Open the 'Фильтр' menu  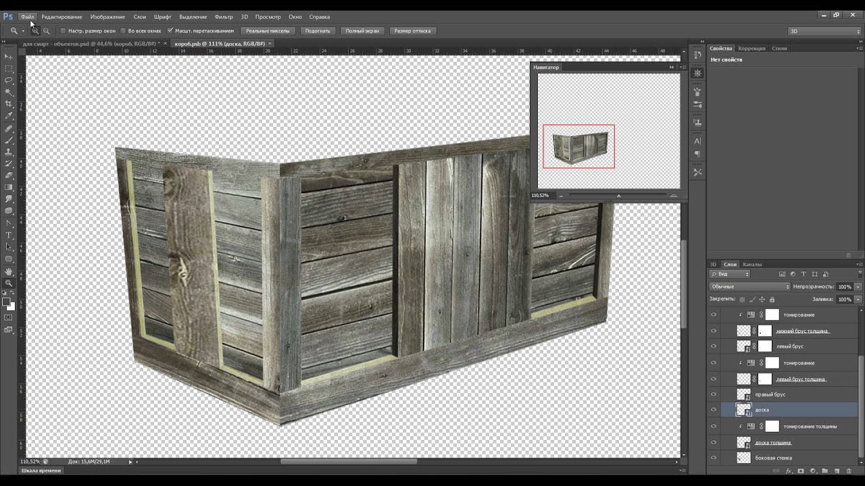[224, 16]
